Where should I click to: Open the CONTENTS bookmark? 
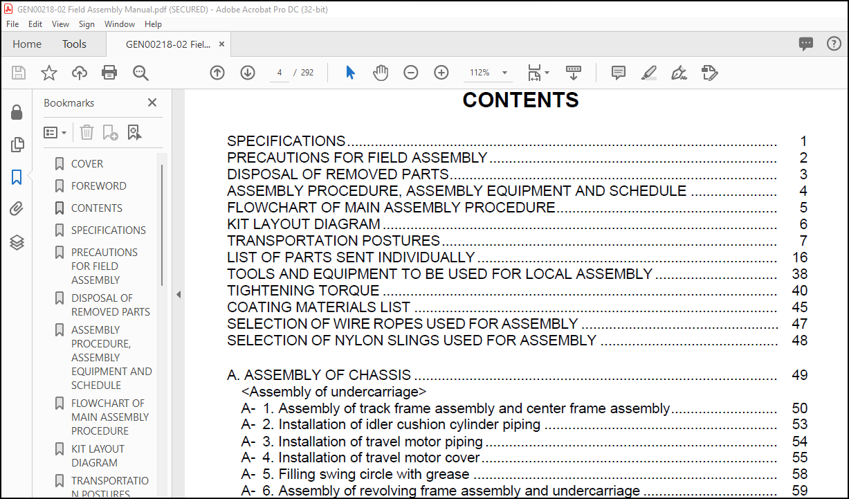[x=97, y=208]
